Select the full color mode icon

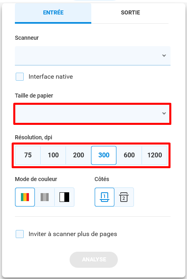pyautogui.click(x=25, y=197)
